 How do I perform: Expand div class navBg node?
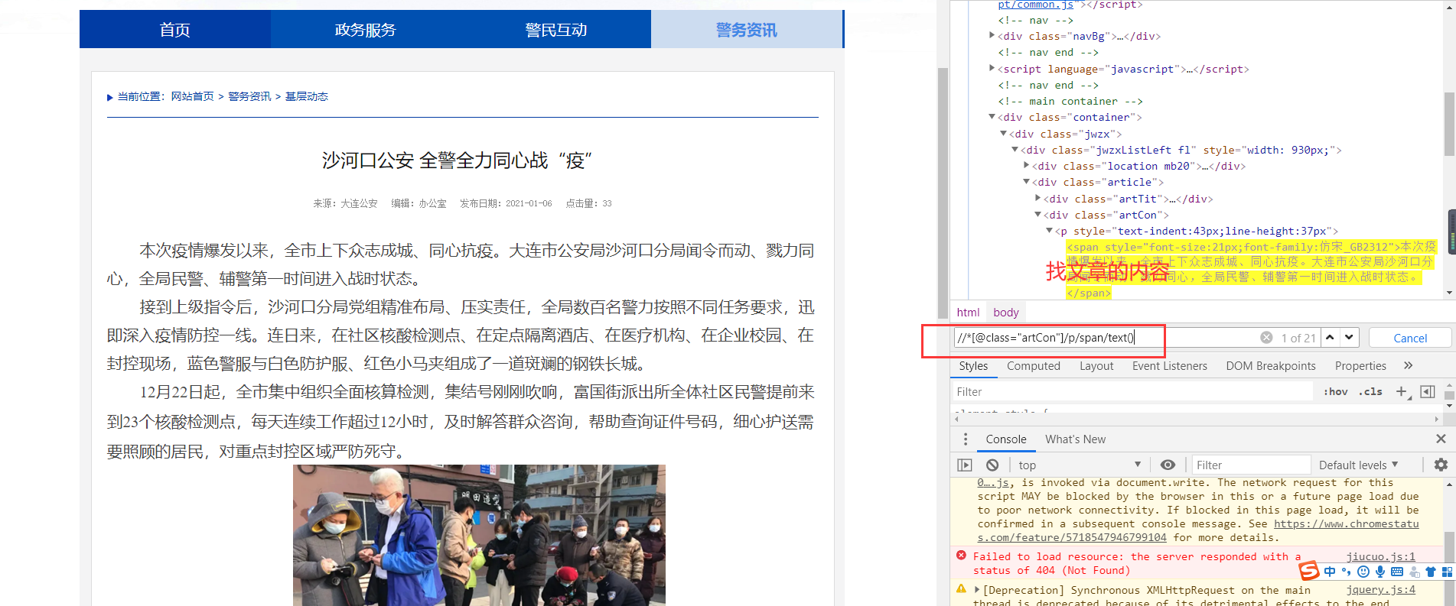[992, 35]
